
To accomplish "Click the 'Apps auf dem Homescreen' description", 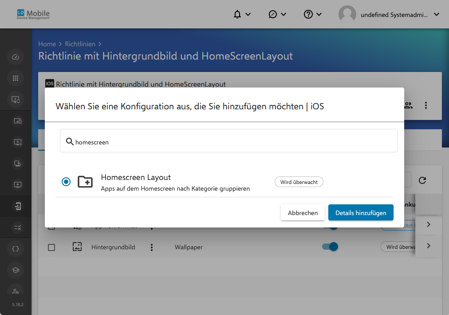I will click(x=175, y=188).
